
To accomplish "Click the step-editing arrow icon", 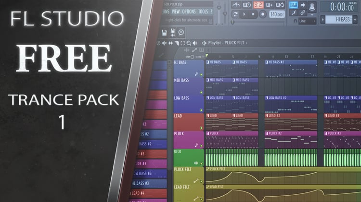I will (x=303, y=5).
